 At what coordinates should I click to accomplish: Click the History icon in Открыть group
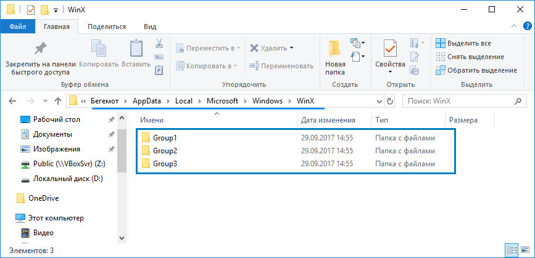(414, 70)
